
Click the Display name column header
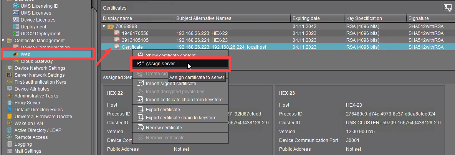tap(117, 18)
